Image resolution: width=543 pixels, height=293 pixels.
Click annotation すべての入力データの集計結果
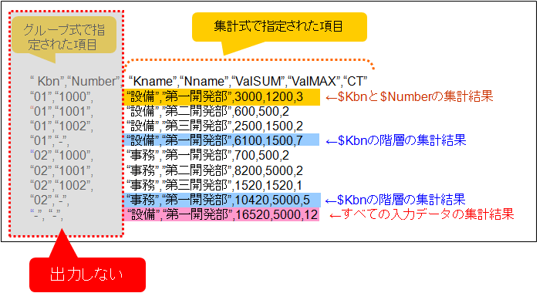coord(421,214)
